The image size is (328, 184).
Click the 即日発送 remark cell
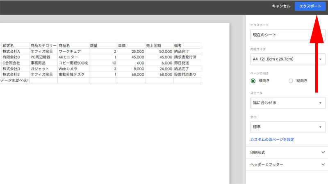click(x=187, y=63)
